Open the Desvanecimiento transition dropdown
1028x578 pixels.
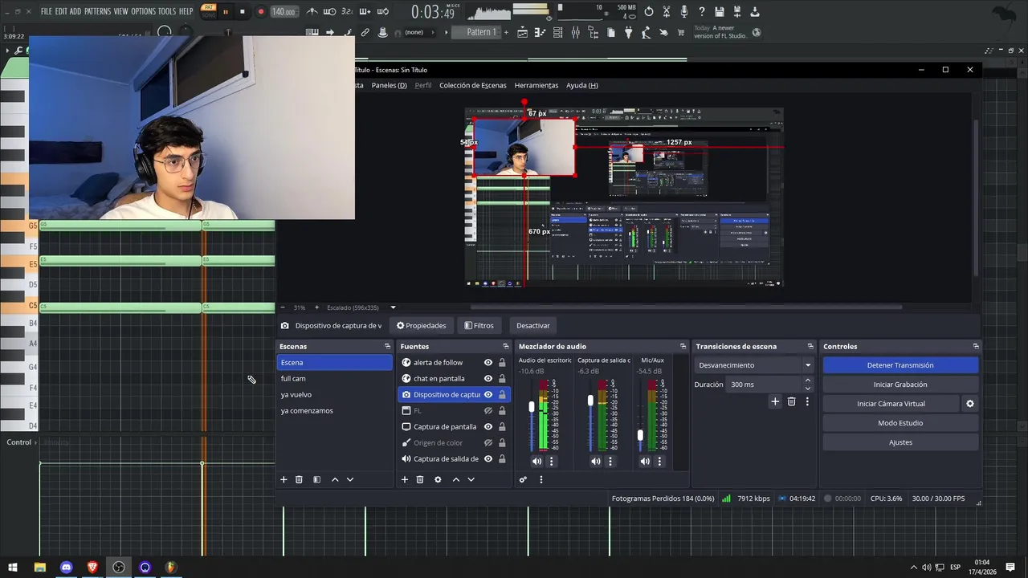(x=808, y=365)
